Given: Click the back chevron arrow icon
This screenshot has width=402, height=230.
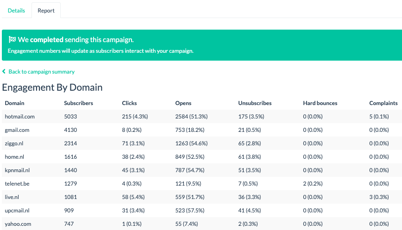Looking at the screenshot, I should click(x=4, y=71).
